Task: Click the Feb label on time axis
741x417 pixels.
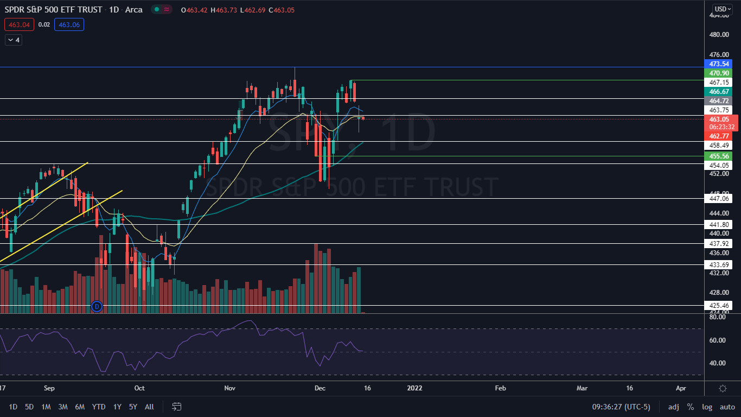Action: point(500,388)
